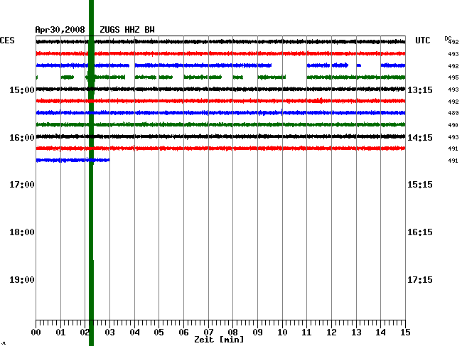Select minute tick label 01
The height and width of the screenshot is (351, 462).
click(60, 333)
